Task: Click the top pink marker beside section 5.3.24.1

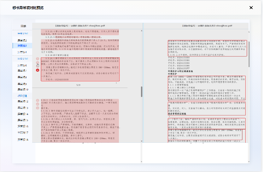Action: point(38,58)
